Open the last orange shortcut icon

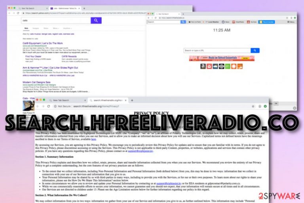coord(240,66)
